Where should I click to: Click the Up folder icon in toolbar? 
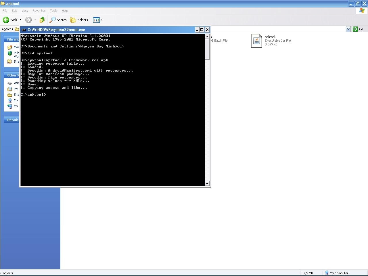point(42,20)
